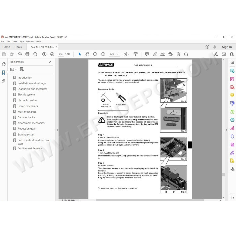Image resolution: width=236 pixels, height=236 pixels.
Task: Select the Mast mechanics bookmark
Action: [27, 112]
